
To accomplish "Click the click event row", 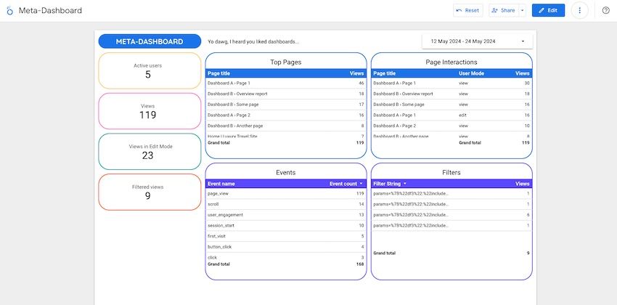I will (286, 257).
